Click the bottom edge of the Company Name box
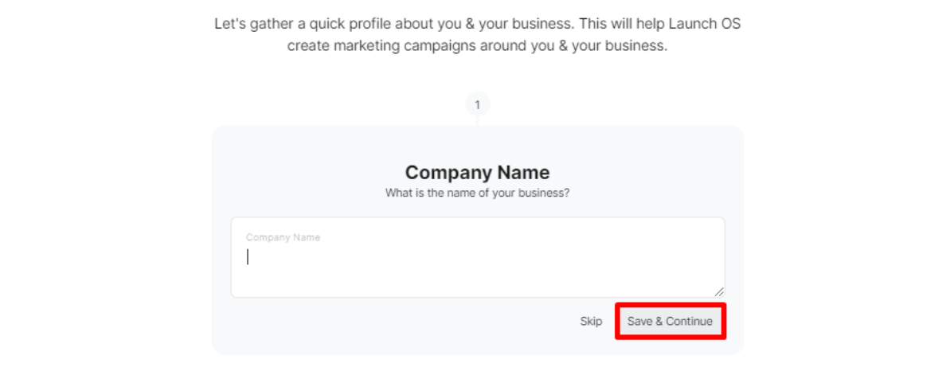The image size is (950, 379). (478, 297)
